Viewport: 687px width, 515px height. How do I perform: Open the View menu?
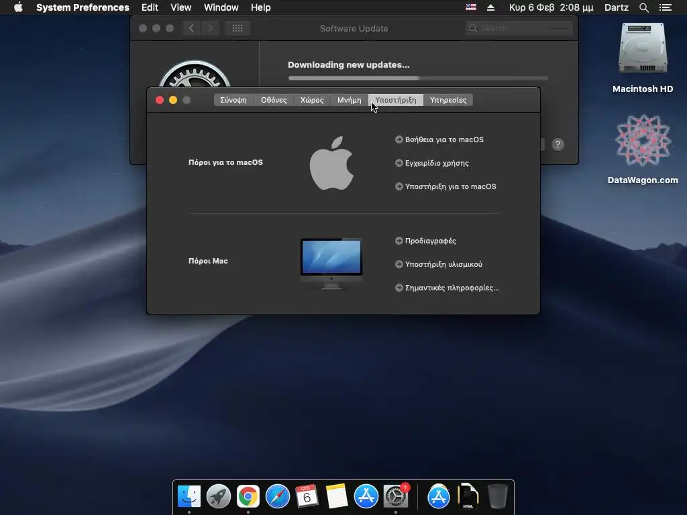(181, 7)
